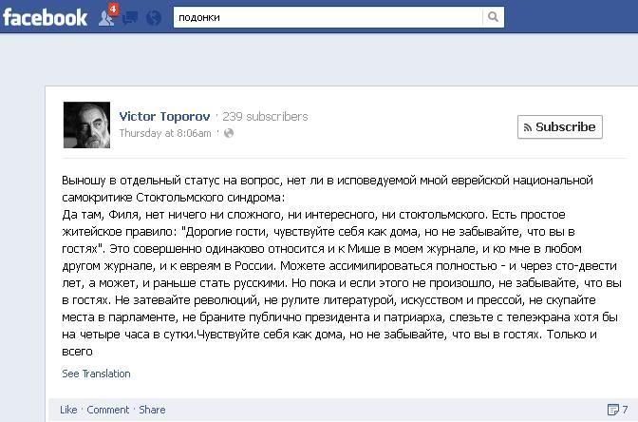This screenshot has height=422, width=638.
Task: Click the 239 subscribers link
Action: [x=265, y=117]
